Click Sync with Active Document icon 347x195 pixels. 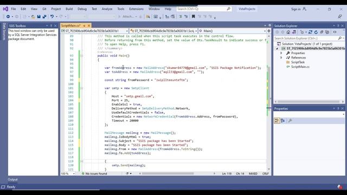tap(310, 32)
